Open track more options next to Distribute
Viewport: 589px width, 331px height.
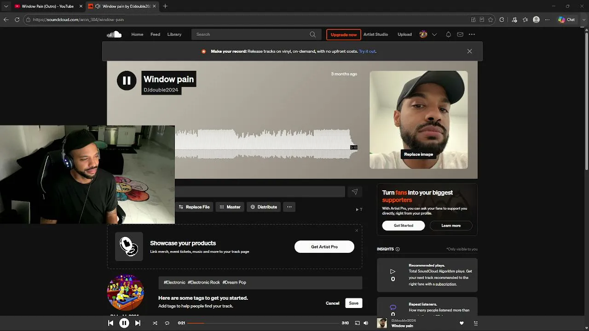tap(289, 207)
